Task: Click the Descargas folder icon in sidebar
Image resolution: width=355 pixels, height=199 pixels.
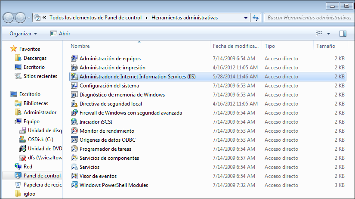Action: pos(18,58)
